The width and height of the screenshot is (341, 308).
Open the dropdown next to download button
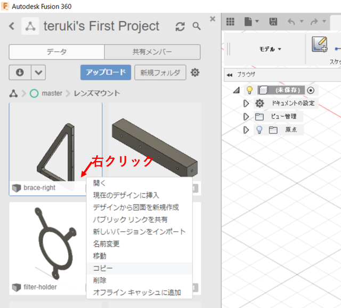(38, 72)
